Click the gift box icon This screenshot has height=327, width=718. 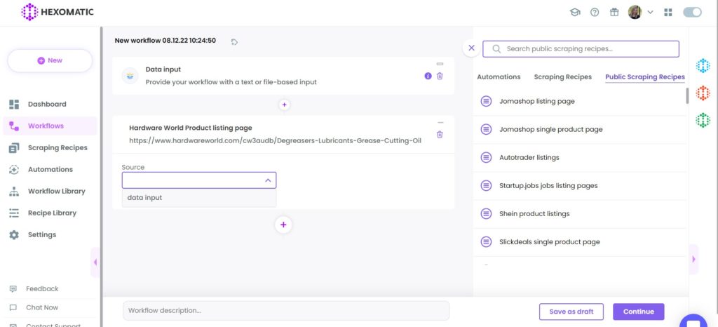pyautogui.click(x=614, y=13)
